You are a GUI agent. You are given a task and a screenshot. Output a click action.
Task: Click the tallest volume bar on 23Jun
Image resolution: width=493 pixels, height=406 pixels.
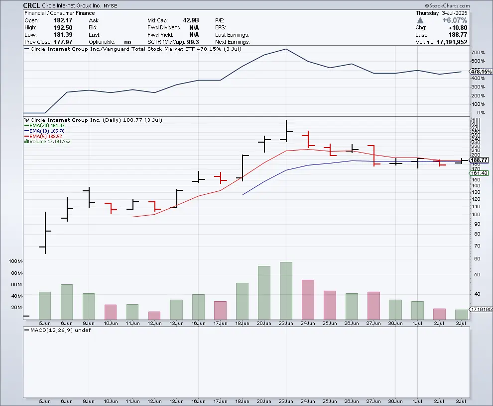(x=286, y=291)
